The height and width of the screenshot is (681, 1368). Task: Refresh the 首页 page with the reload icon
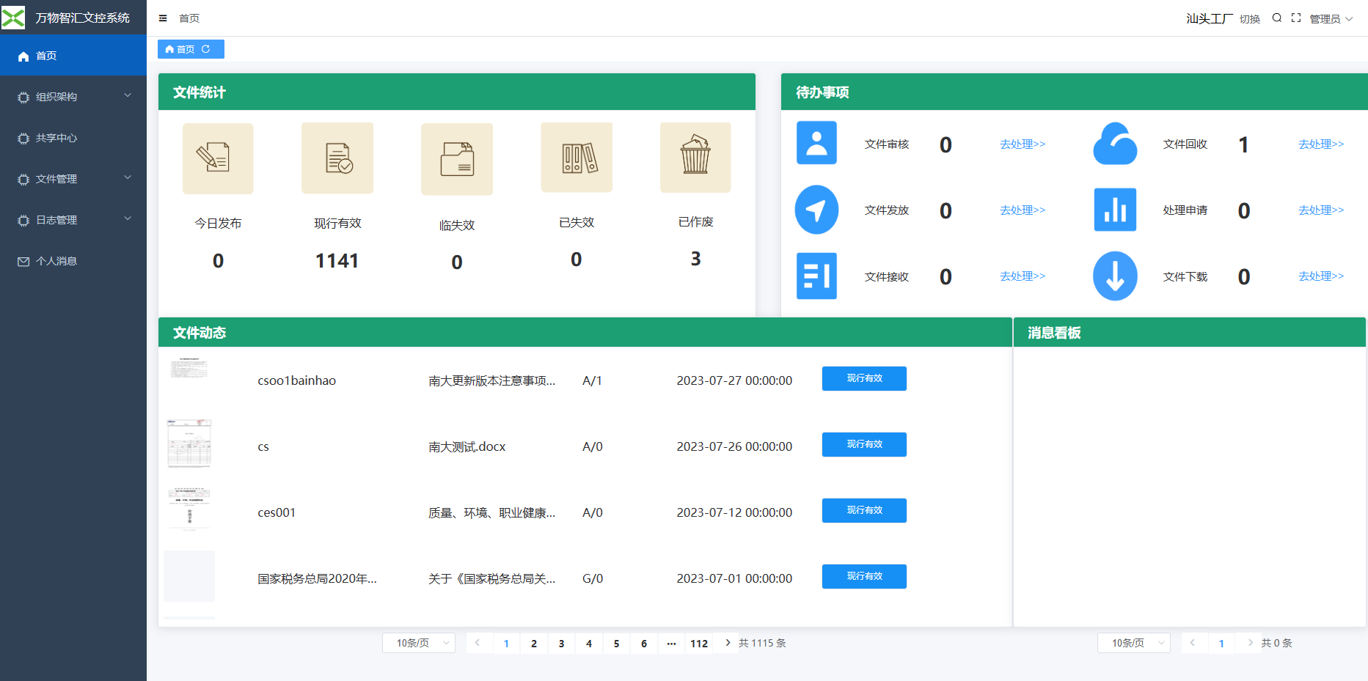208,48
